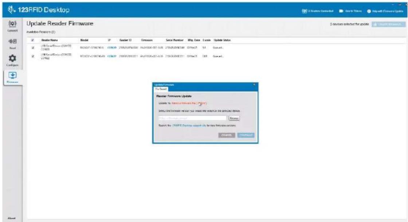The width and height of the screenshot is (408, 222).
Task: Click the Firmware column header
Action: pos(147,40)
